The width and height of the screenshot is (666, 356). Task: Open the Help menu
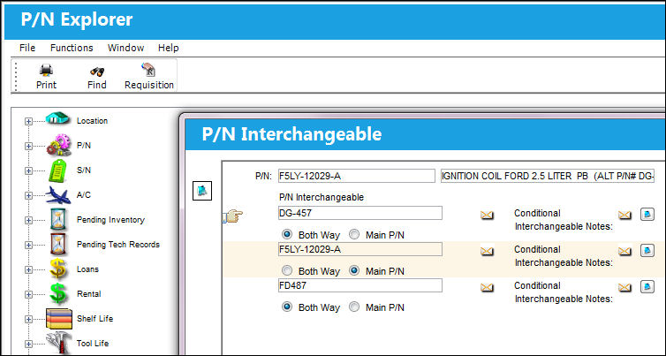[168, 48]
